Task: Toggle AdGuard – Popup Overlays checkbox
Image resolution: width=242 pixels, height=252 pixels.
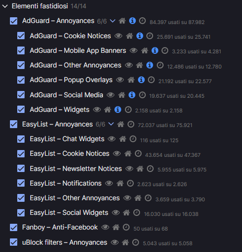Action: pyautogui.click(x=21, y=80)
